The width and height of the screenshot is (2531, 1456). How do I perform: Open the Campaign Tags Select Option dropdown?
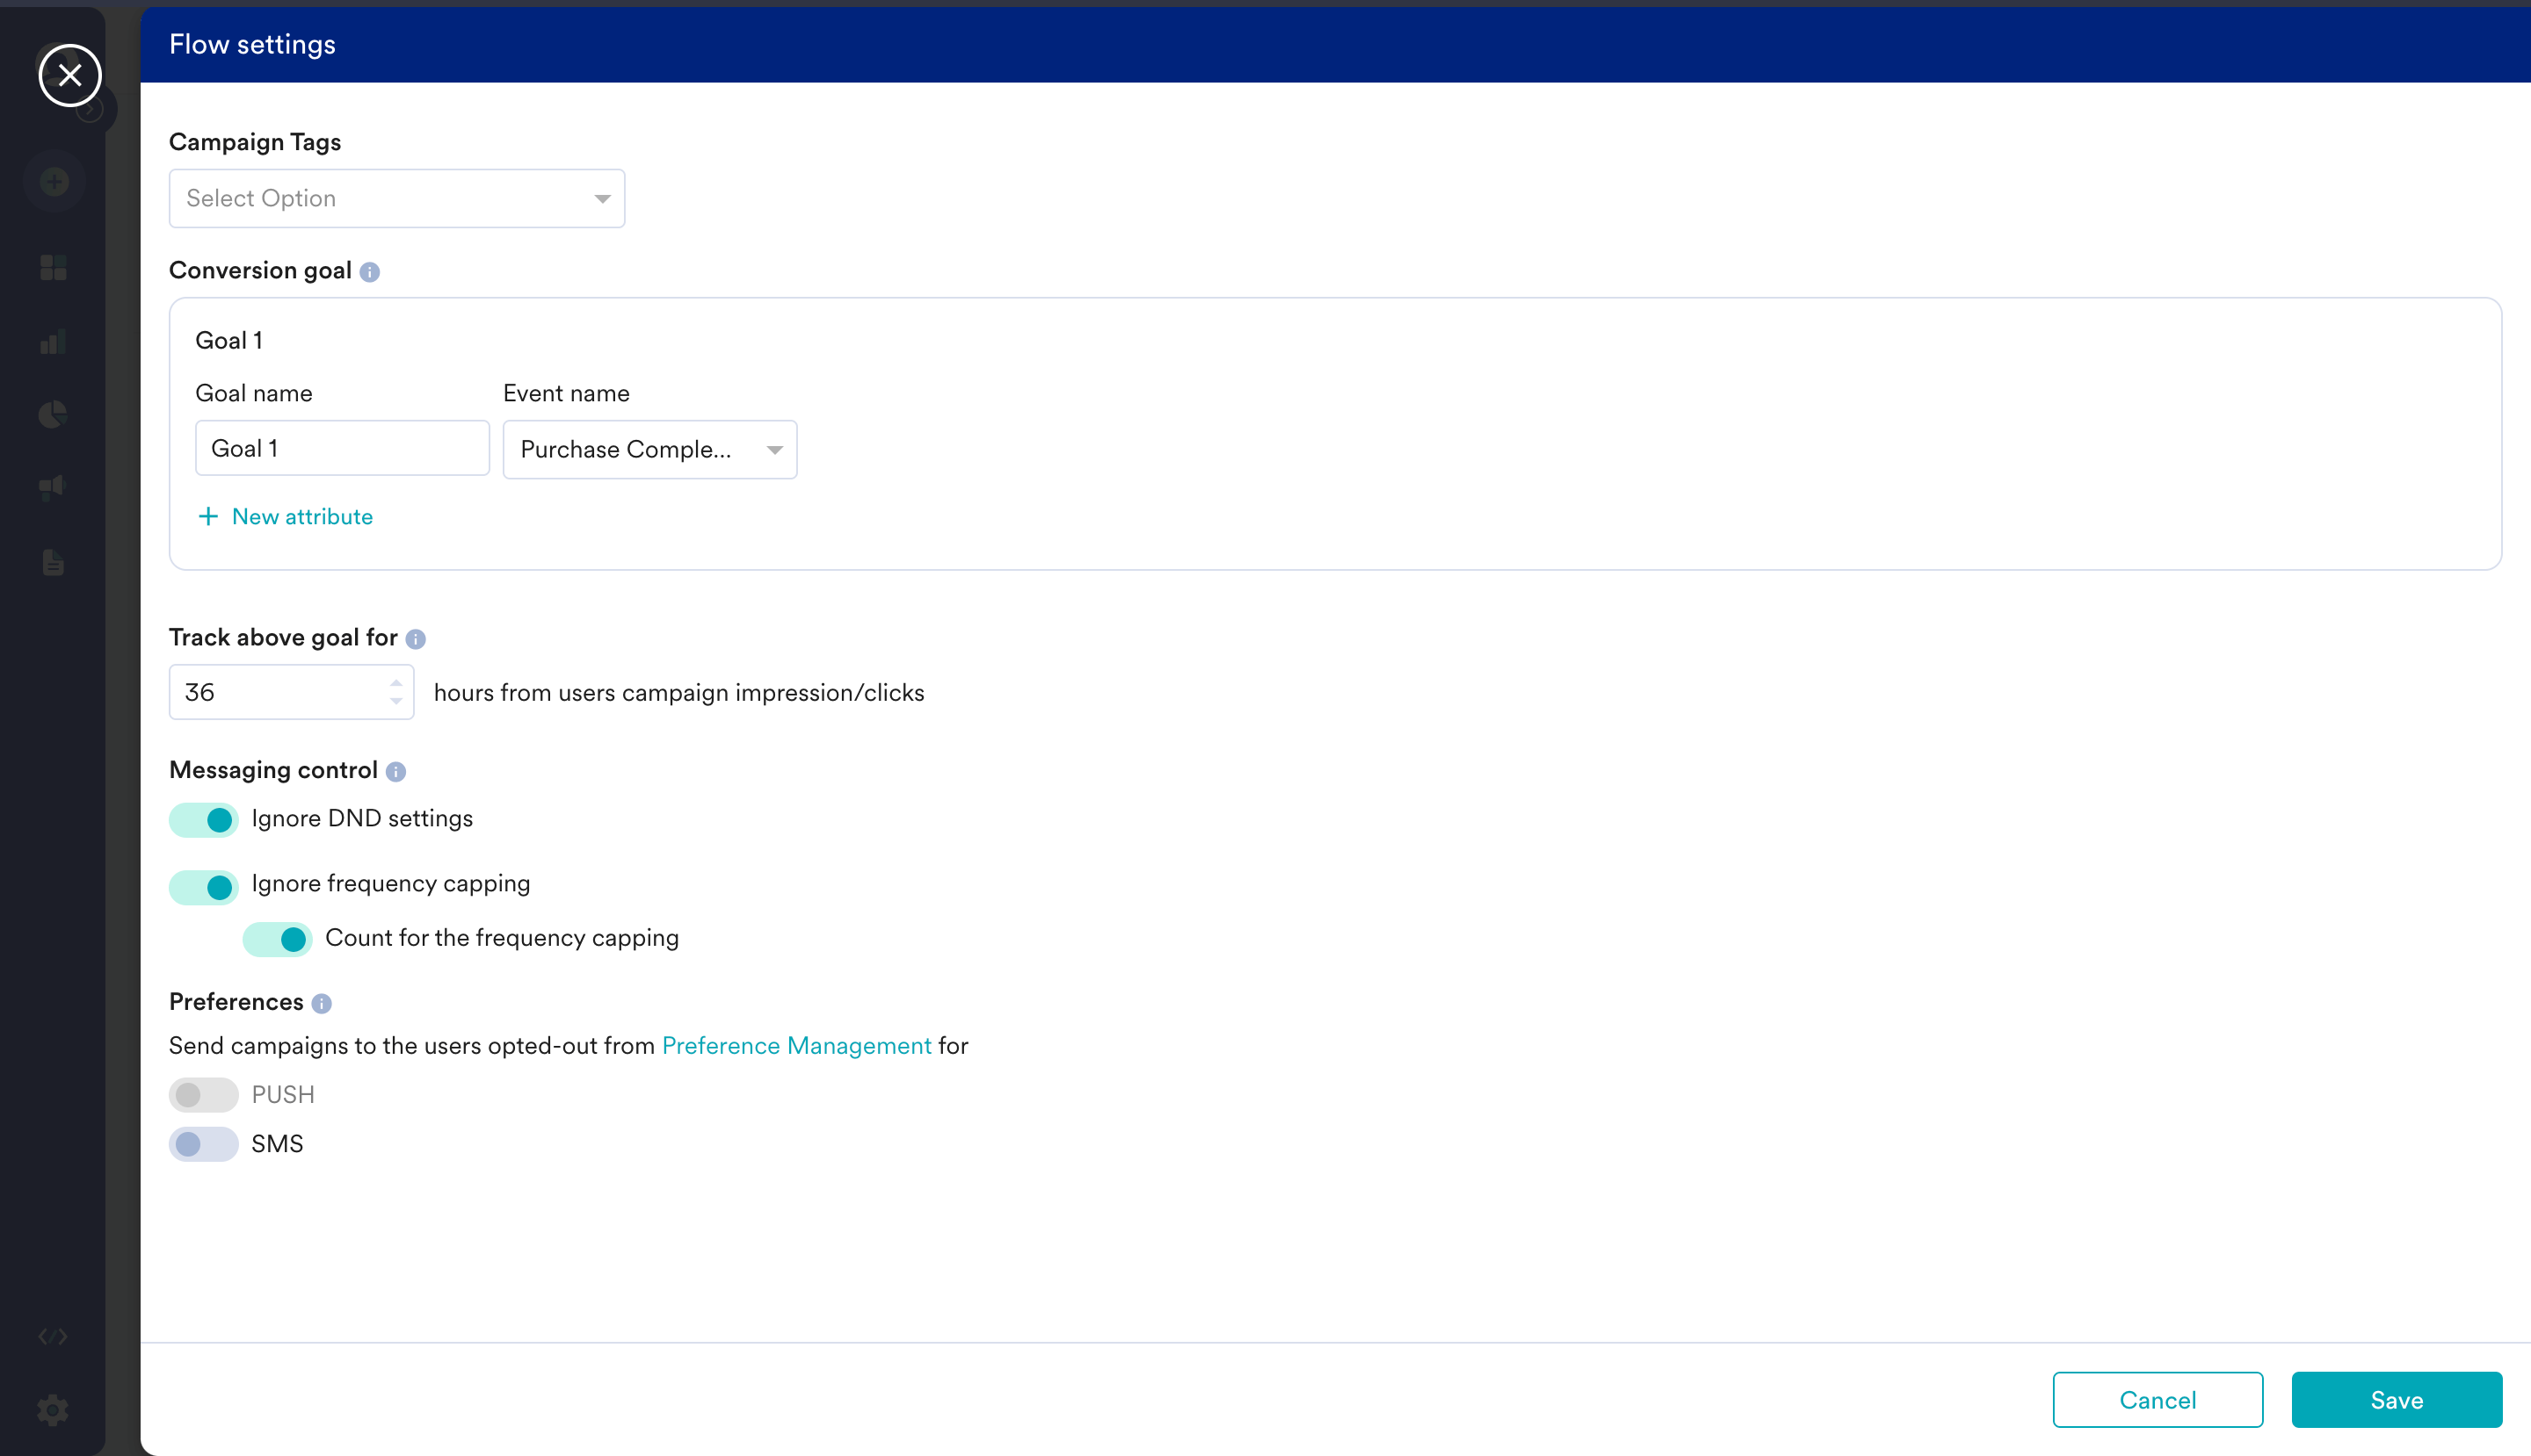397,198
